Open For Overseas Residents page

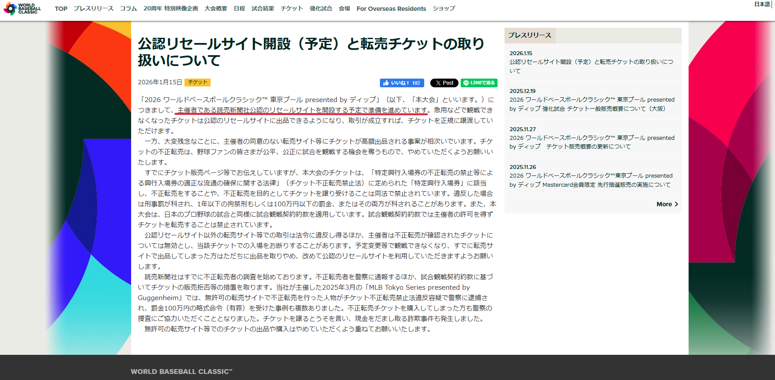click(391, 9)
